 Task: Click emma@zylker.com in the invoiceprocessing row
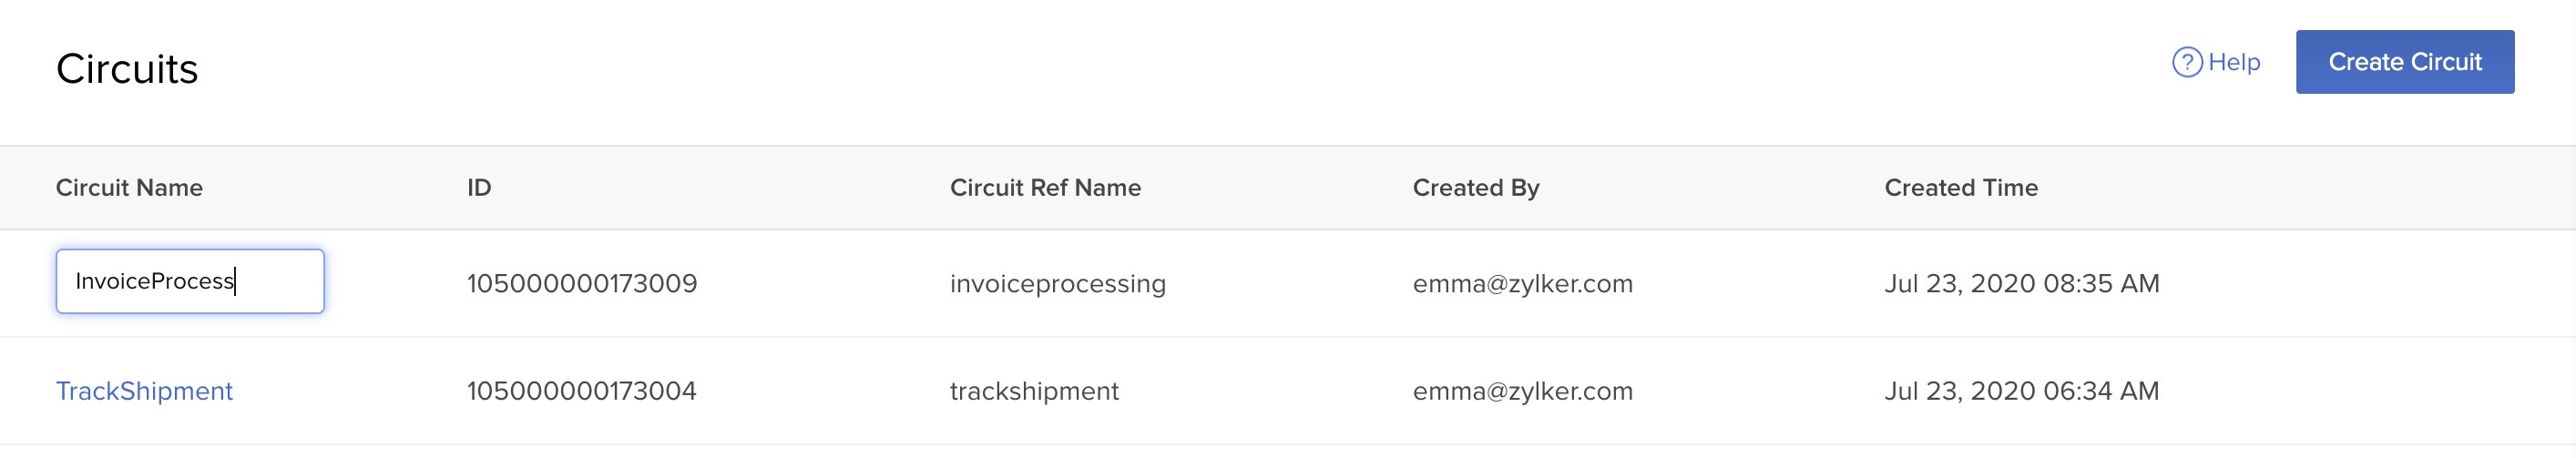pyautogui.click(x=1522, y=284)
